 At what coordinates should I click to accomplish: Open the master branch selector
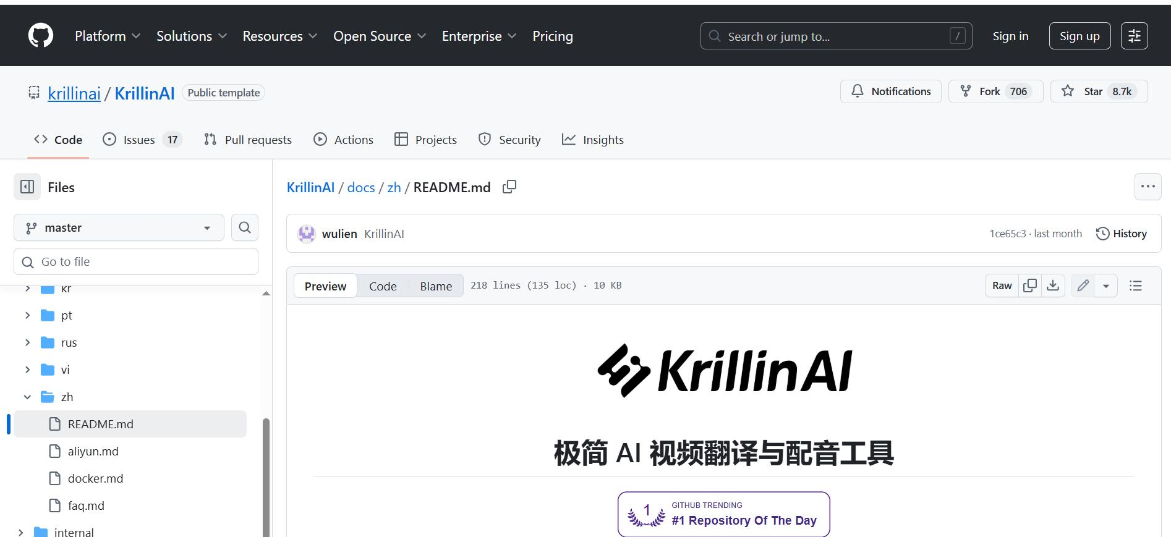click(119, 227)
